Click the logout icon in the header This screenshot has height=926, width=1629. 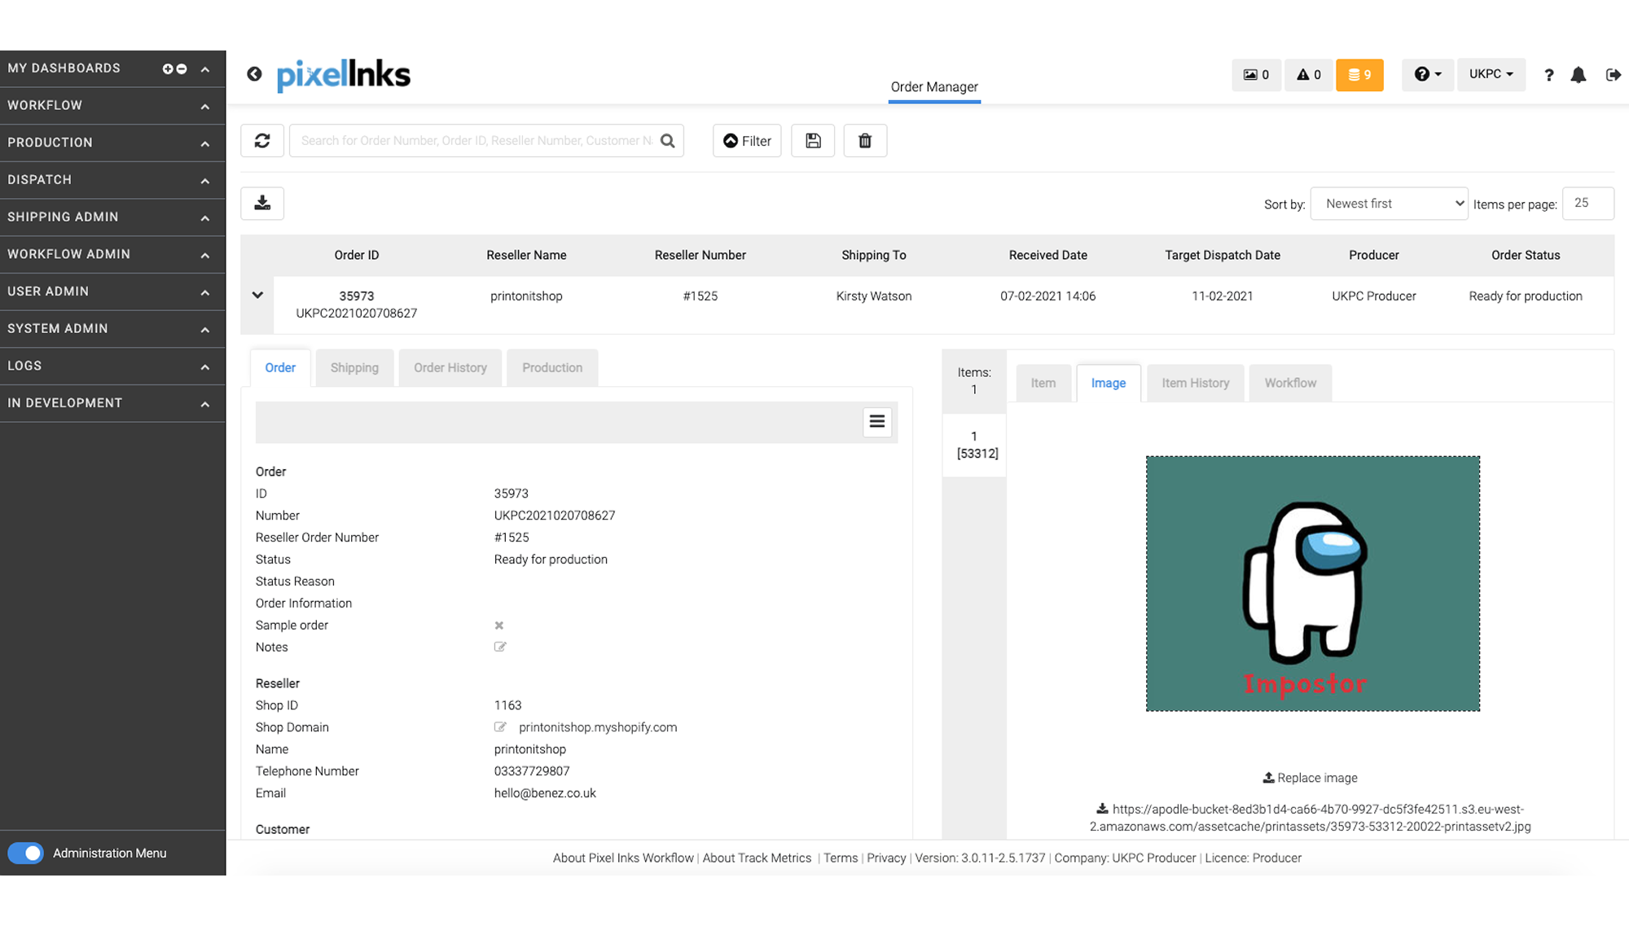pos(1613,75)
